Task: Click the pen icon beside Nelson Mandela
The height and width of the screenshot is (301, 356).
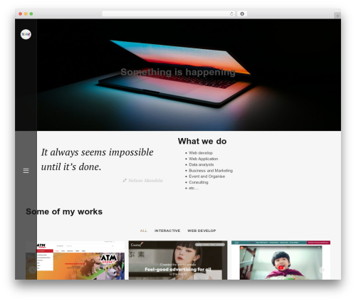Action: point(125,181)
